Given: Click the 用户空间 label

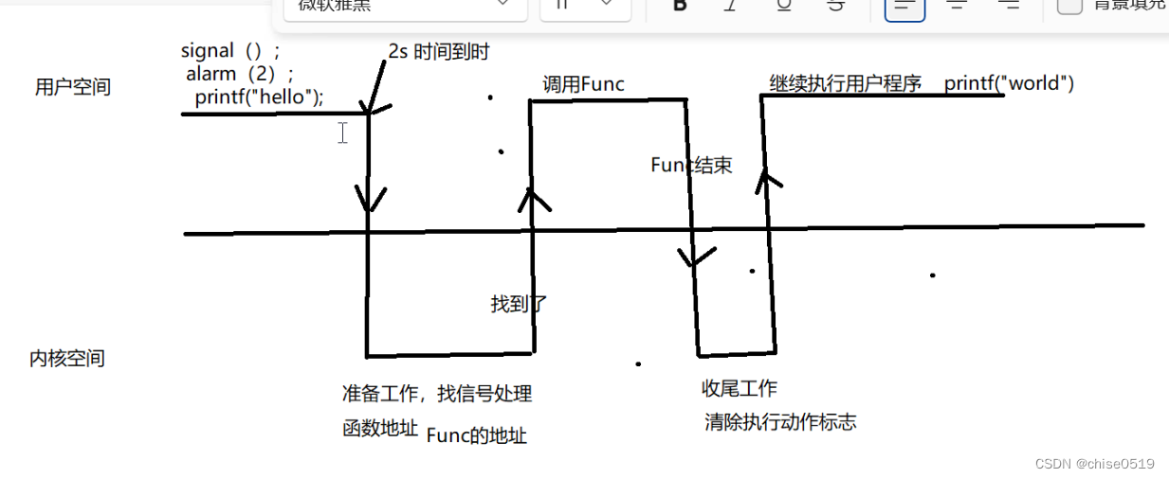Looking at the screenshot, I should click(73, 87).
